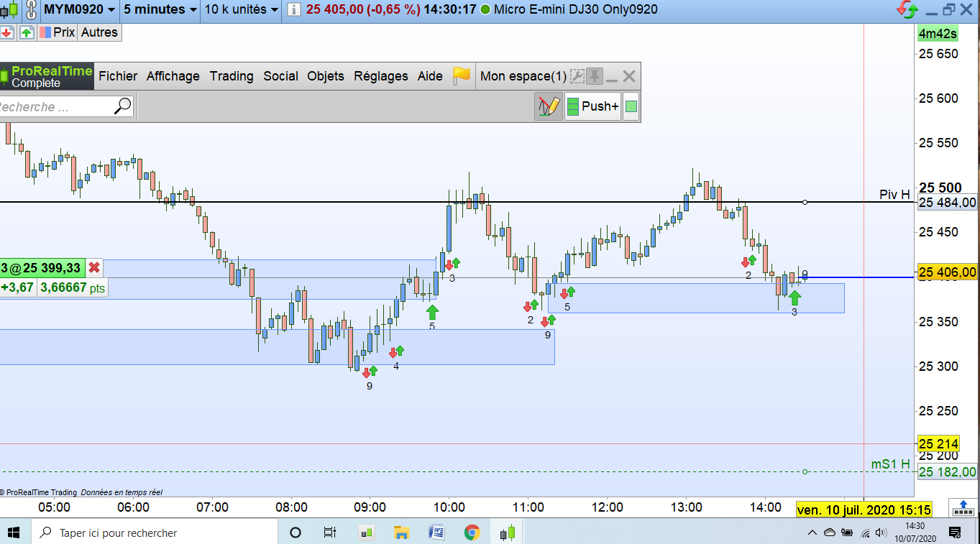Screen dimensions: 980x544
Task: Toggle the pin icon on the menu bar
Action: pos(595,76)
